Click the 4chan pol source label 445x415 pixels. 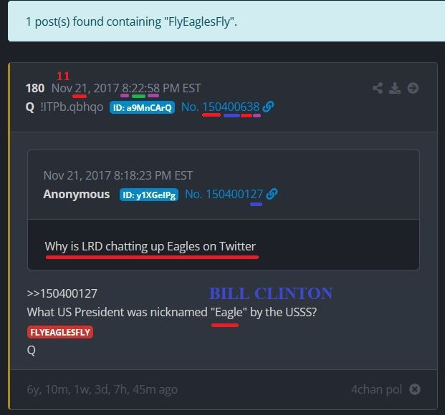(x=376, y=389)
